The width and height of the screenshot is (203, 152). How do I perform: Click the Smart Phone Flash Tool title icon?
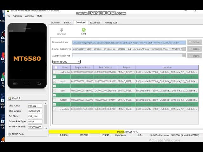(8, 11)
